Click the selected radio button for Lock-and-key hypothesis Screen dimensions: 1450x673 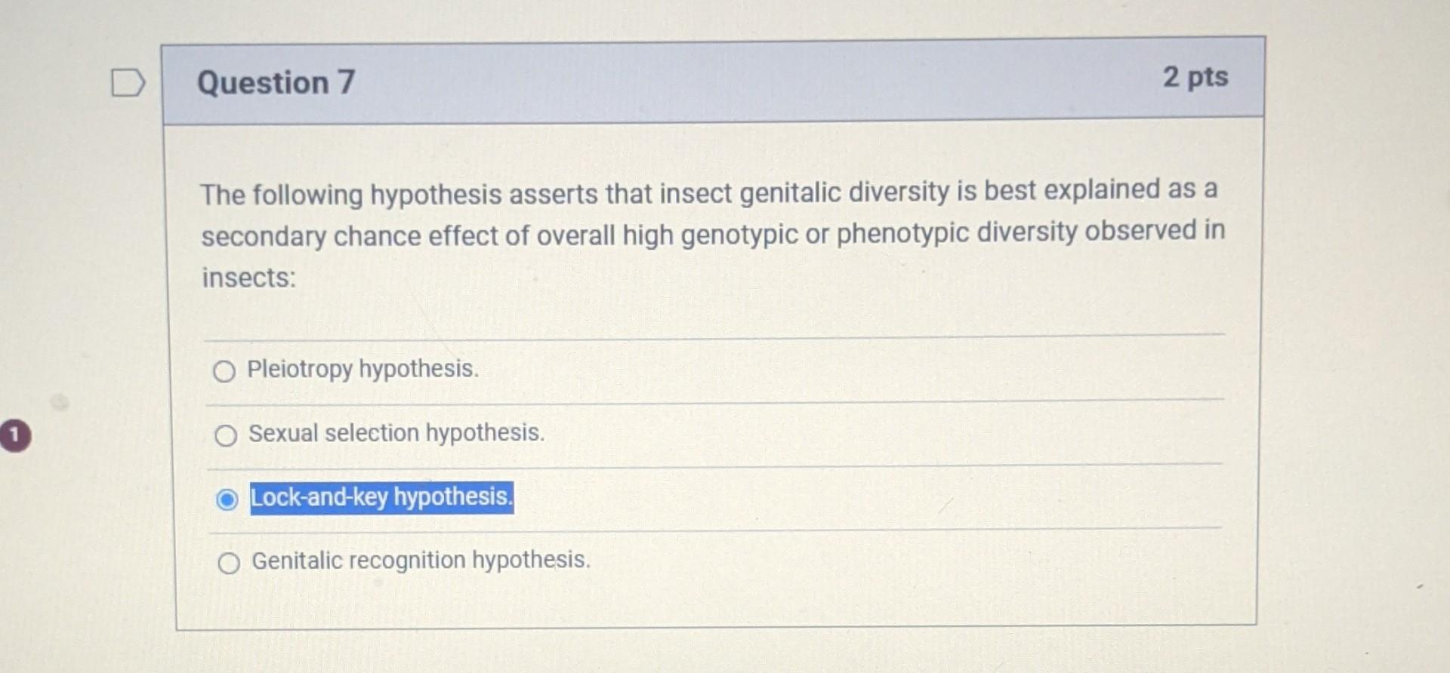pos(229,500)
